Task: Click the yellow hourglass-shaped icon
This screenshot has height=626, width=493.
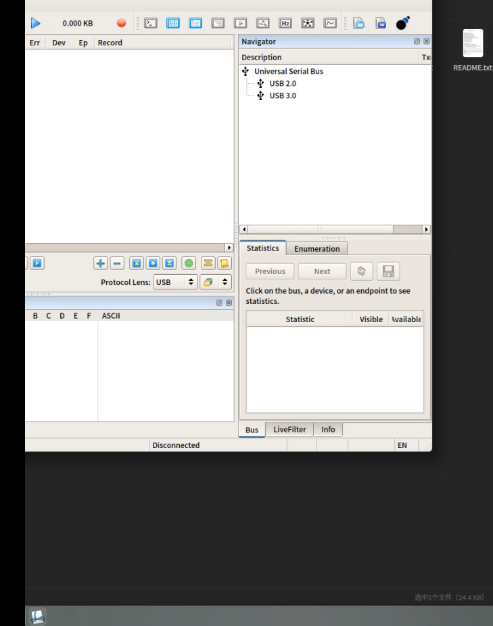Action: (208, 263)
